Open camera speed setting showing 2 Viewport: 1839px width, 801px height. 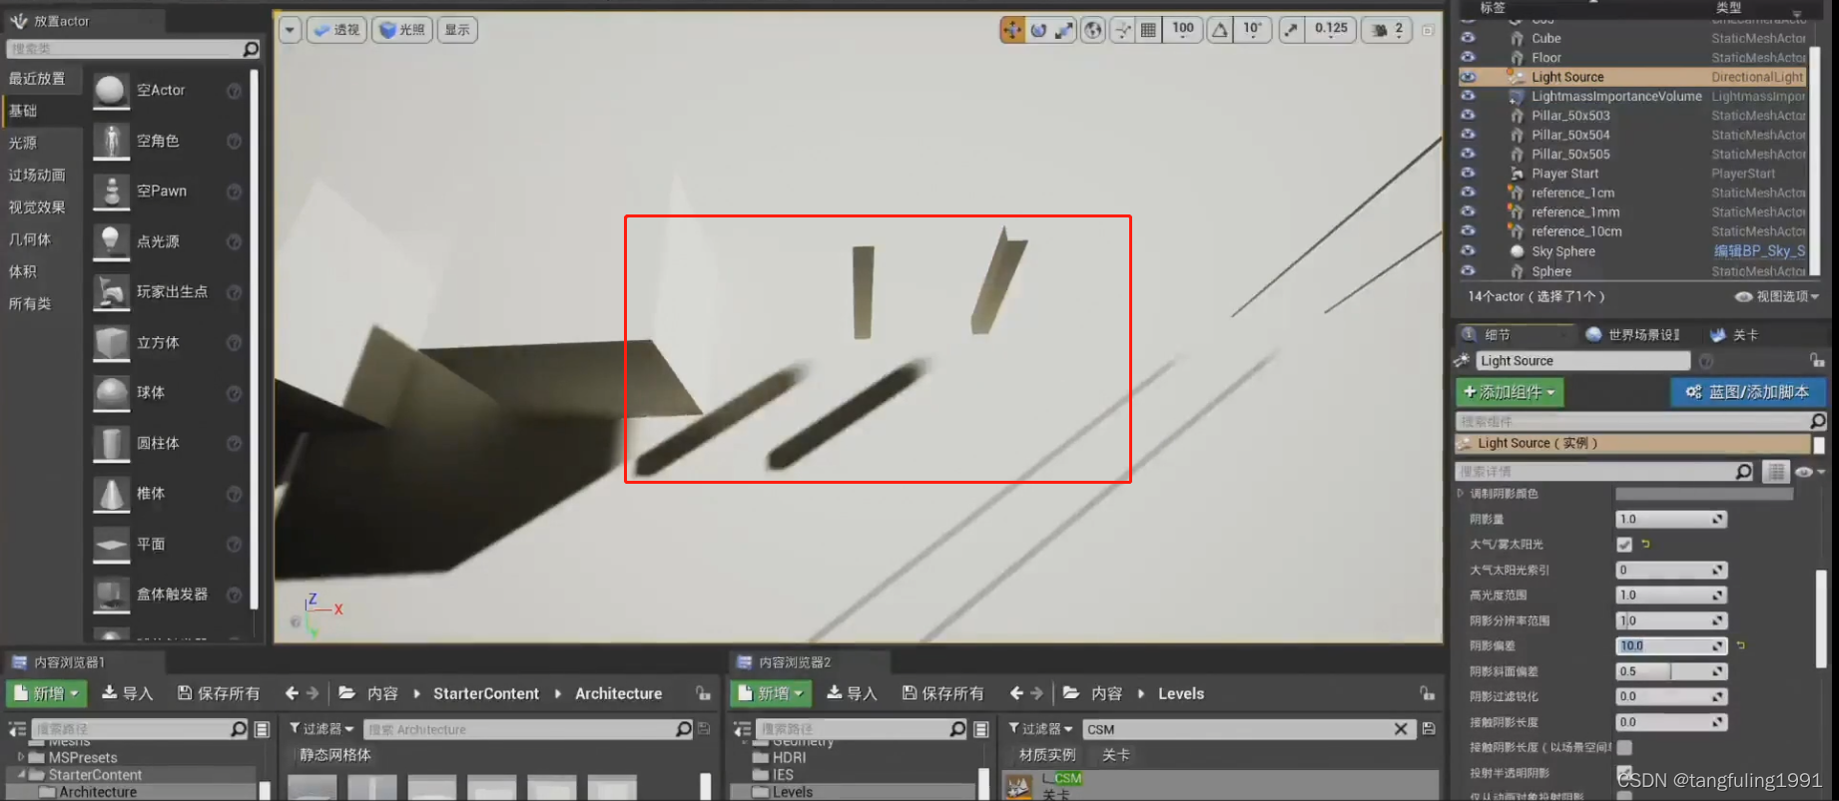pyautogui.click(x=1389, y=30)
